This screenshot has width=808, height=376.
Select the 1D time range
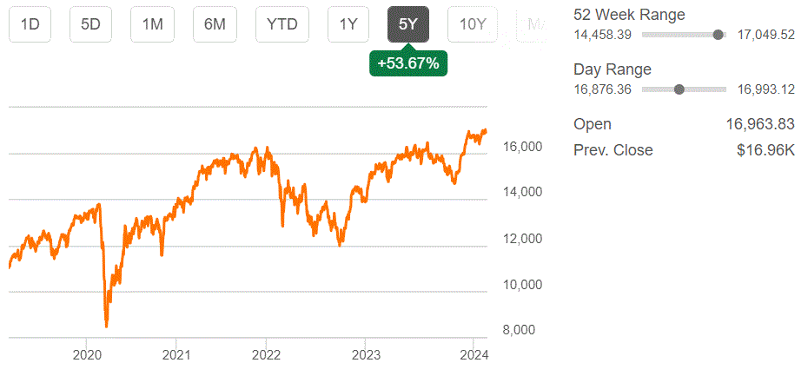tap(30, 24)
